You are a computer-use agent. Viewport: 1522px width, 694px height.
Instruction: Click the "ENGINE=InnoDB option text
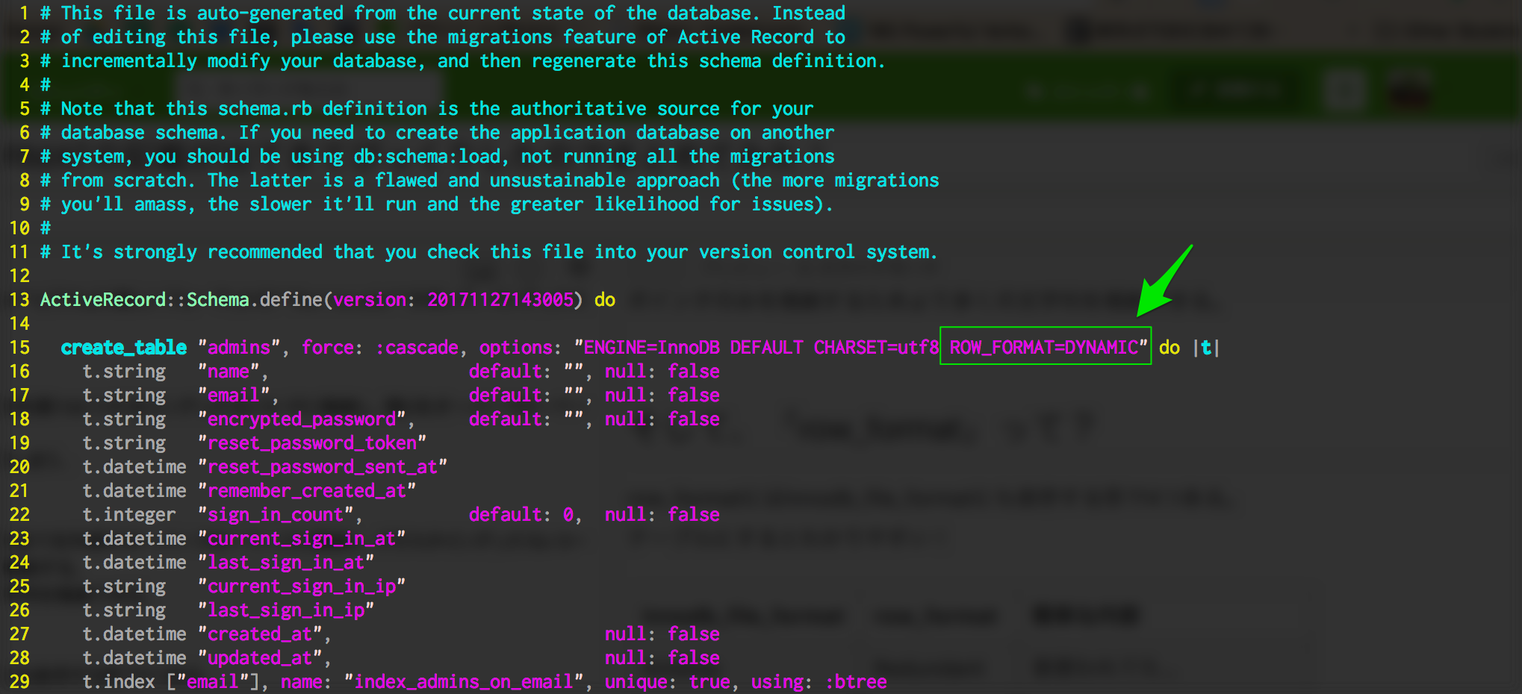coord(647,348)
